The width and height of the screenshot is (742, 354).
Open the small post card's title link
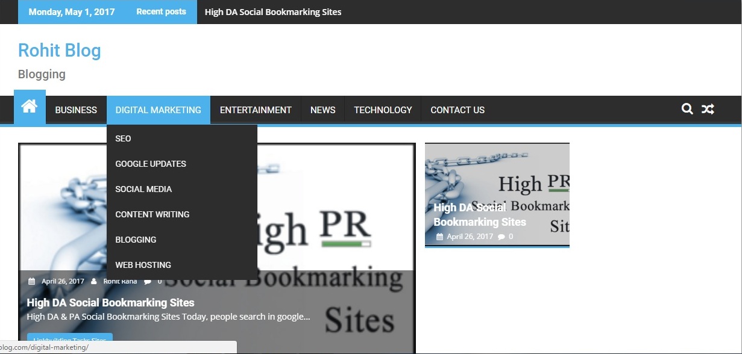(480, 215)
